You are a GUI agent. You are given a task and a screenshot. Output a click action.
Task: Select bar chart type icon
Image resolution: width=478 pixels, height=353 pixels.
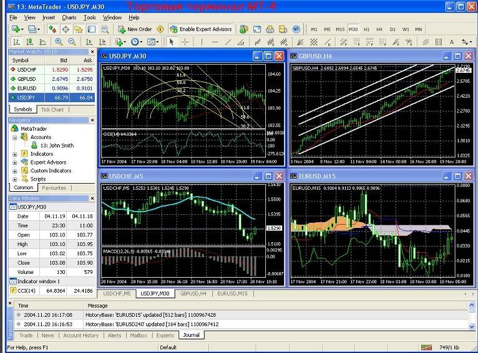[x=16, y=42]
